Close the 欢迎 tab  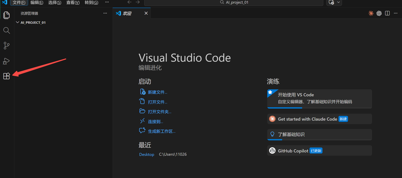tap(146, 13)
